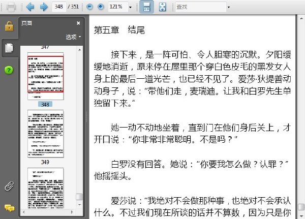Zoom in with the plus button
The width and height of the screenshot is (305, 219).
pos(101,7)
